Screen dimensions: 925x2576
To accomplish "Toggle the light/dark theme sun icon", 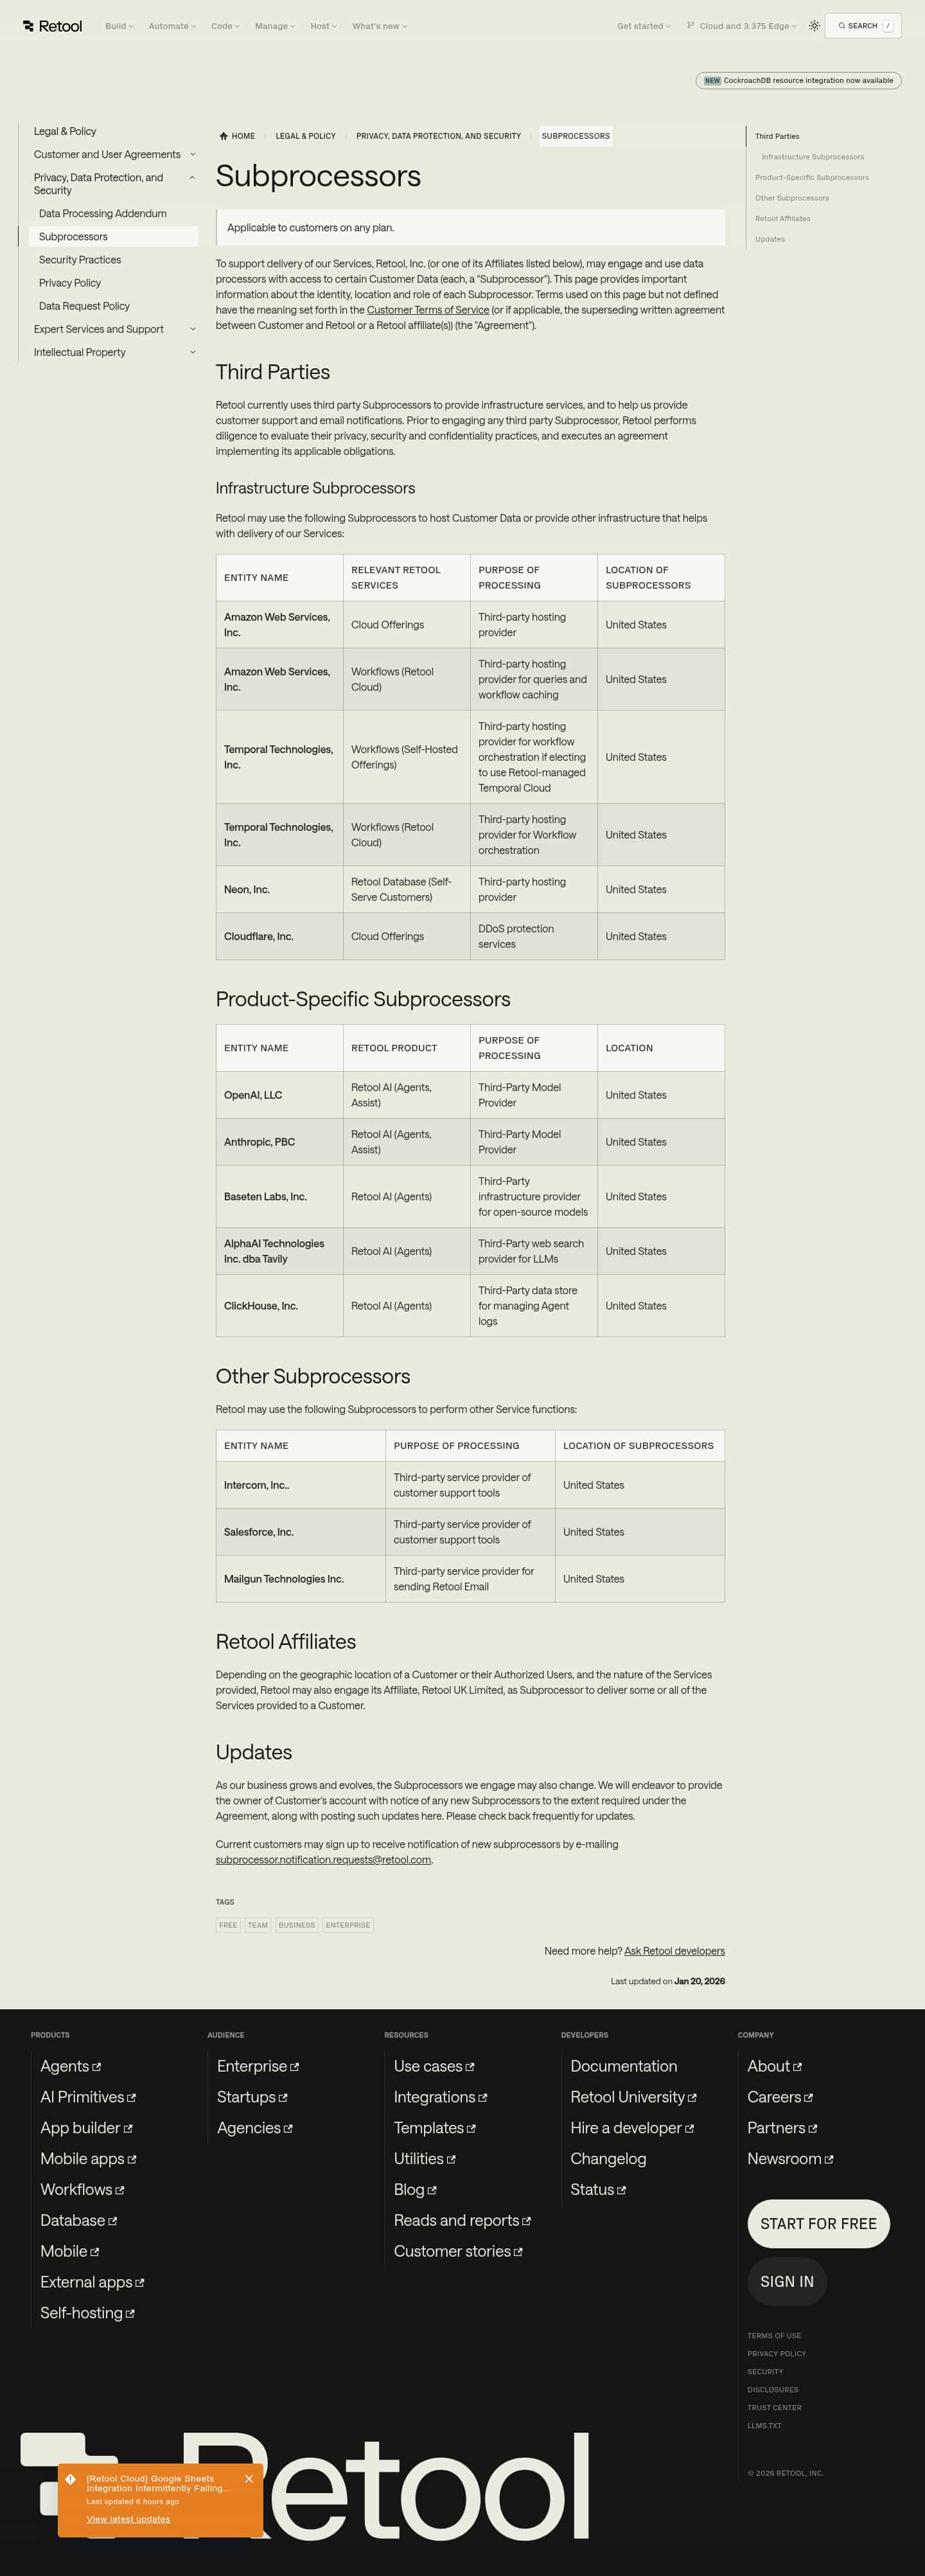I will click(x=814, y=26).
